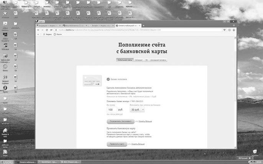Viewport: 263px width, 164px height.
Task: Click the browser forward arrow
Action: click(42, 30)
